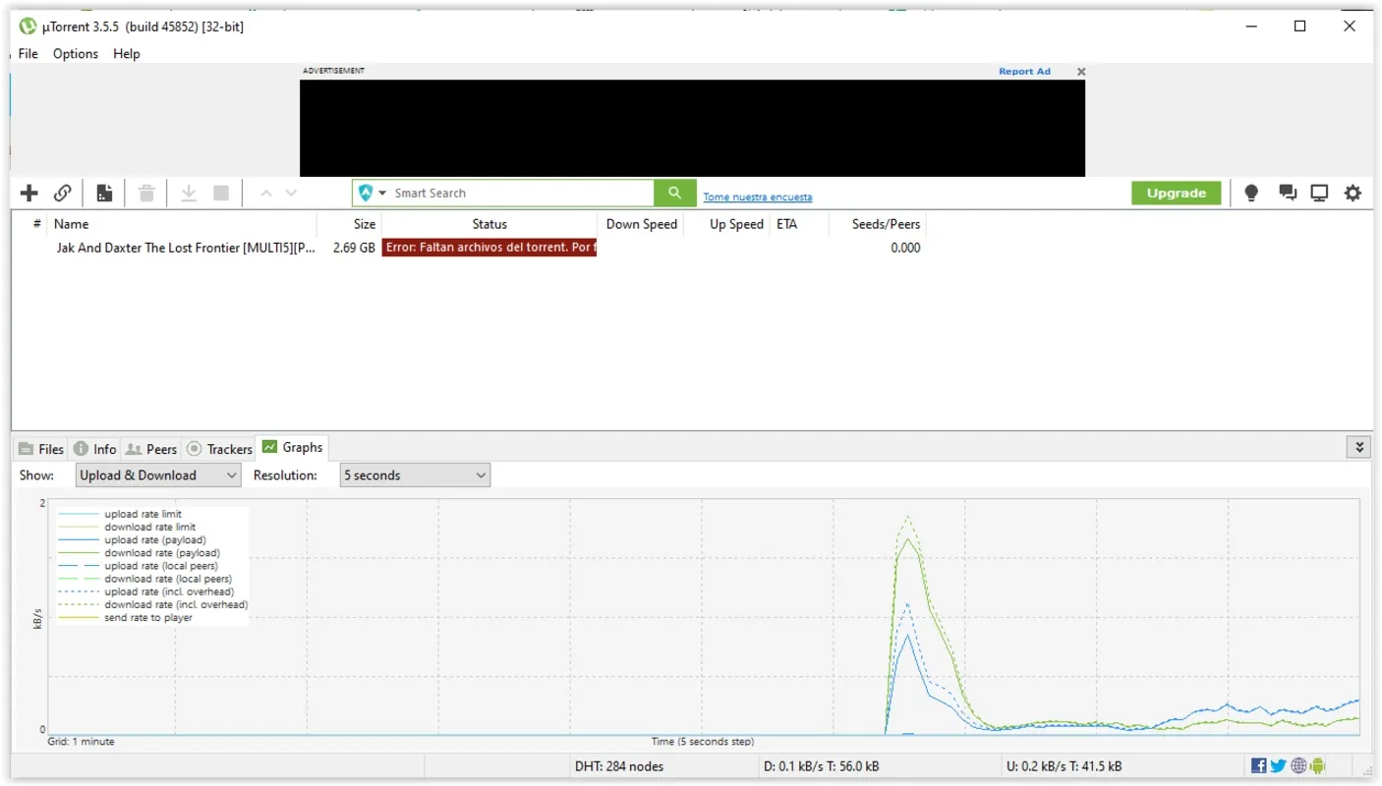The height and width of the screenshot is (786, 1382).
Task: Click Add Torrent from URL link icon
Action: [62, 194]
